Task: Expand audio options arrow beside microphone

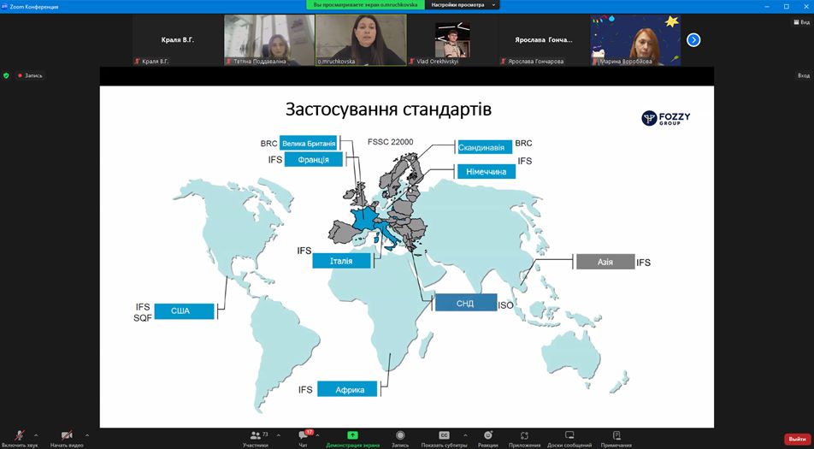Action: [36, 435]
